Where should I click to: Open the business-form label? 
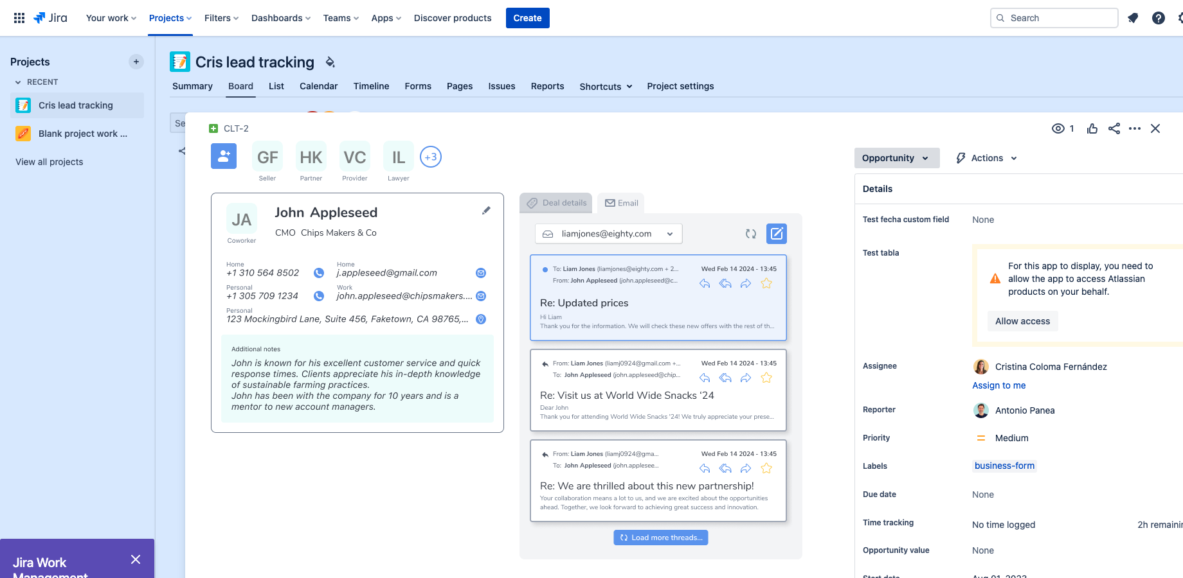[x=1004, y=466]
